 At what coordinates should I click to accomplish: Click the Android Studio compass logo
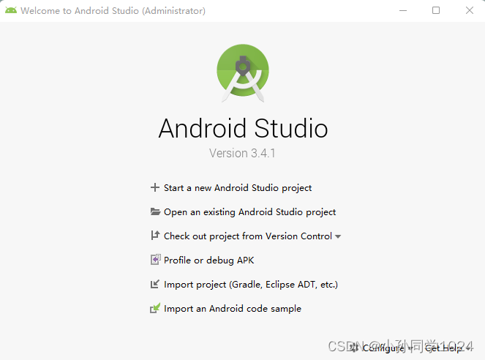click(243, 73)
